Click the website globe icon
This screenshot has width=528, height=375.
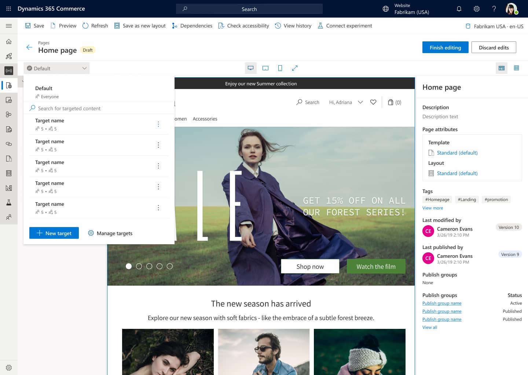pyautogui.click(x=386, y=9)
